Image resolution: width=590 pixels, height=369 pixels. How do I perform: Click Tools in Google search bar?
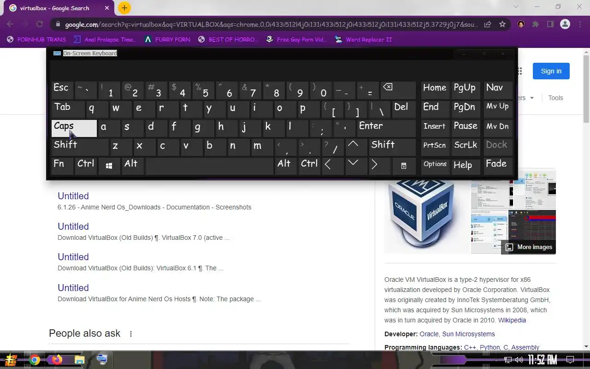click(555, 98)
